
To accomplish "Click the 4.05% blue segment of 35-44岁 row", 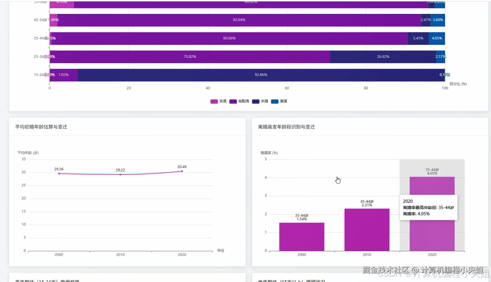I will coord(437,38).
